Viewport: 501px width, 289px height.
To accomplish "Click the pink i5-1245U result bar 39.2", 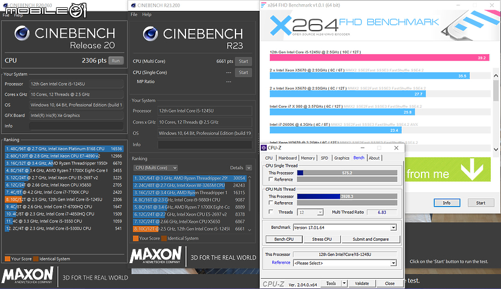I will coord(379,58).
